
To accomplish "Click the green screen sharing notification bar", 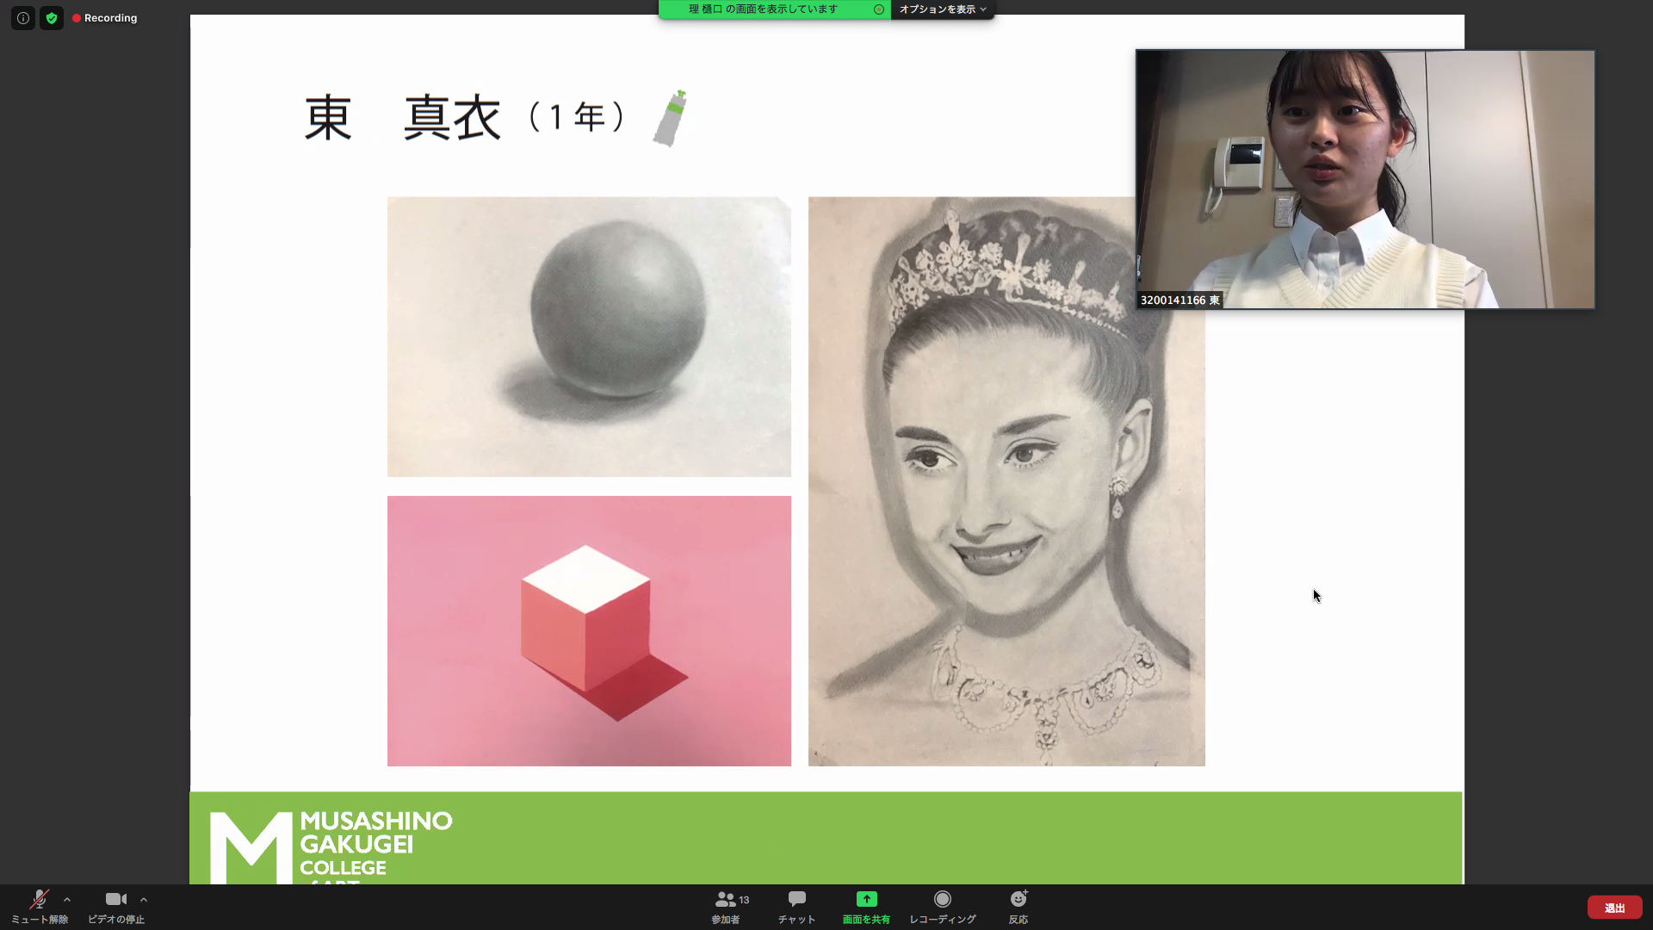I will (763, 9).
